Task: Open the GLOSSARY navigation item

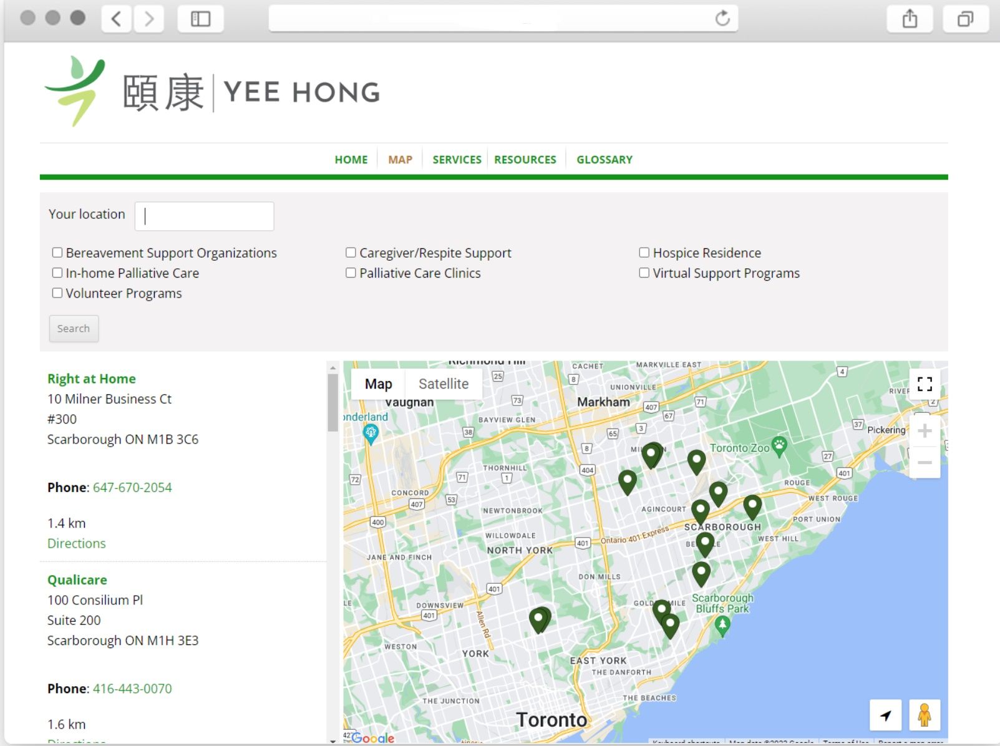Action: [604, 160]
